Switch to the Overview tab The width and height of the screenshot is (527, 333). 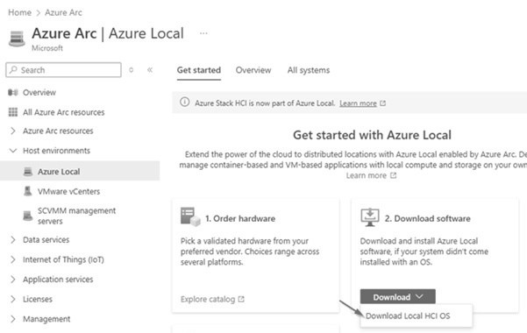click(253, 70)
